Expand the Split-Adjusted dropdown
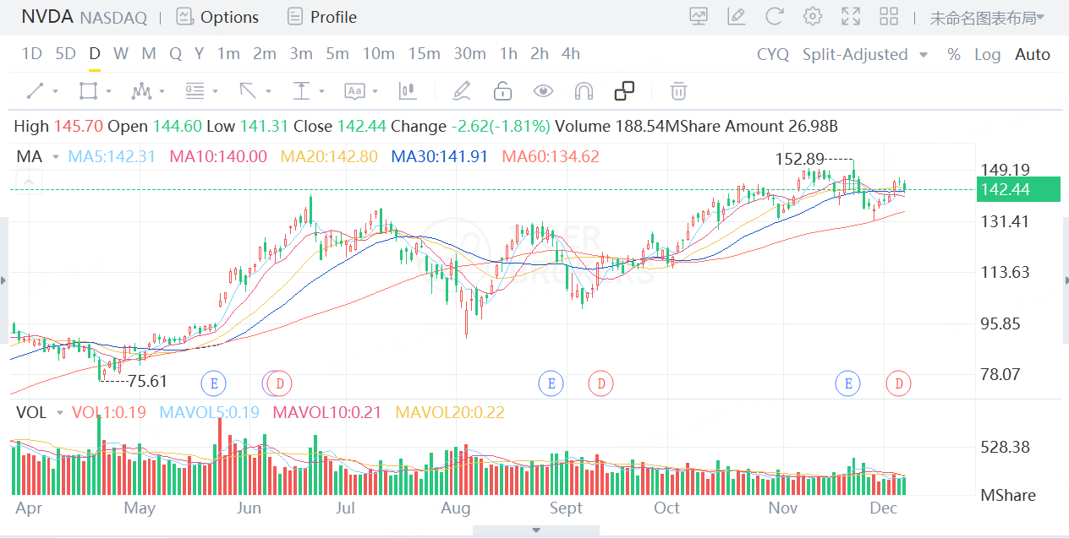The height and width of the screenshot is (538, 1069). point(924,54)
